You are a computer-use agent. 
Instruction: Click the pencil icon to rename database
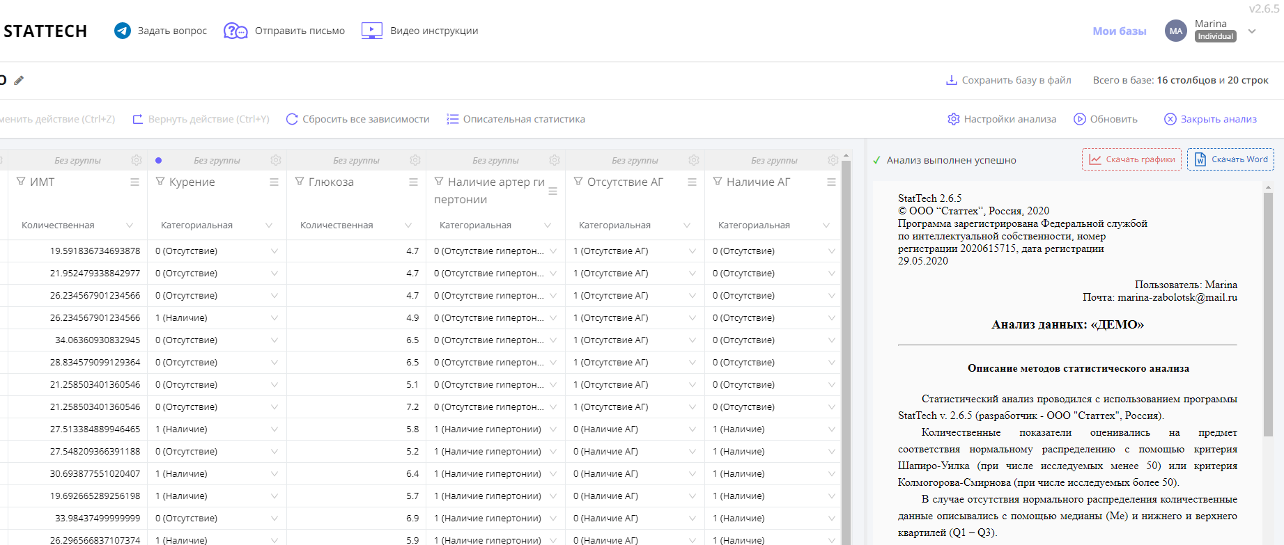coord(19,80)
